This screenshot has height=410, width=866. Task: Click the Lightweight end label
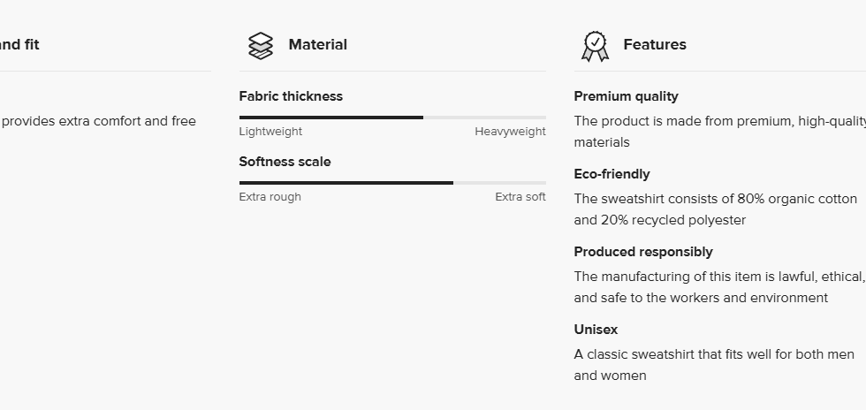click(270, 132)
